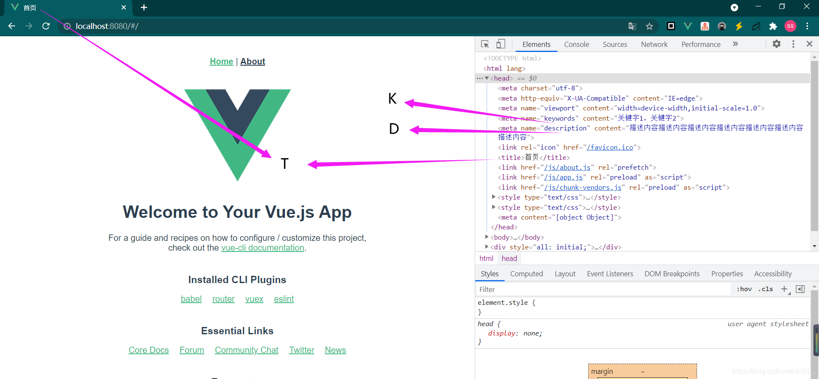The height and width of the screenshot is (379, 819).
Task: Switch to the Elements tab
Action: [x=536, y=44]
